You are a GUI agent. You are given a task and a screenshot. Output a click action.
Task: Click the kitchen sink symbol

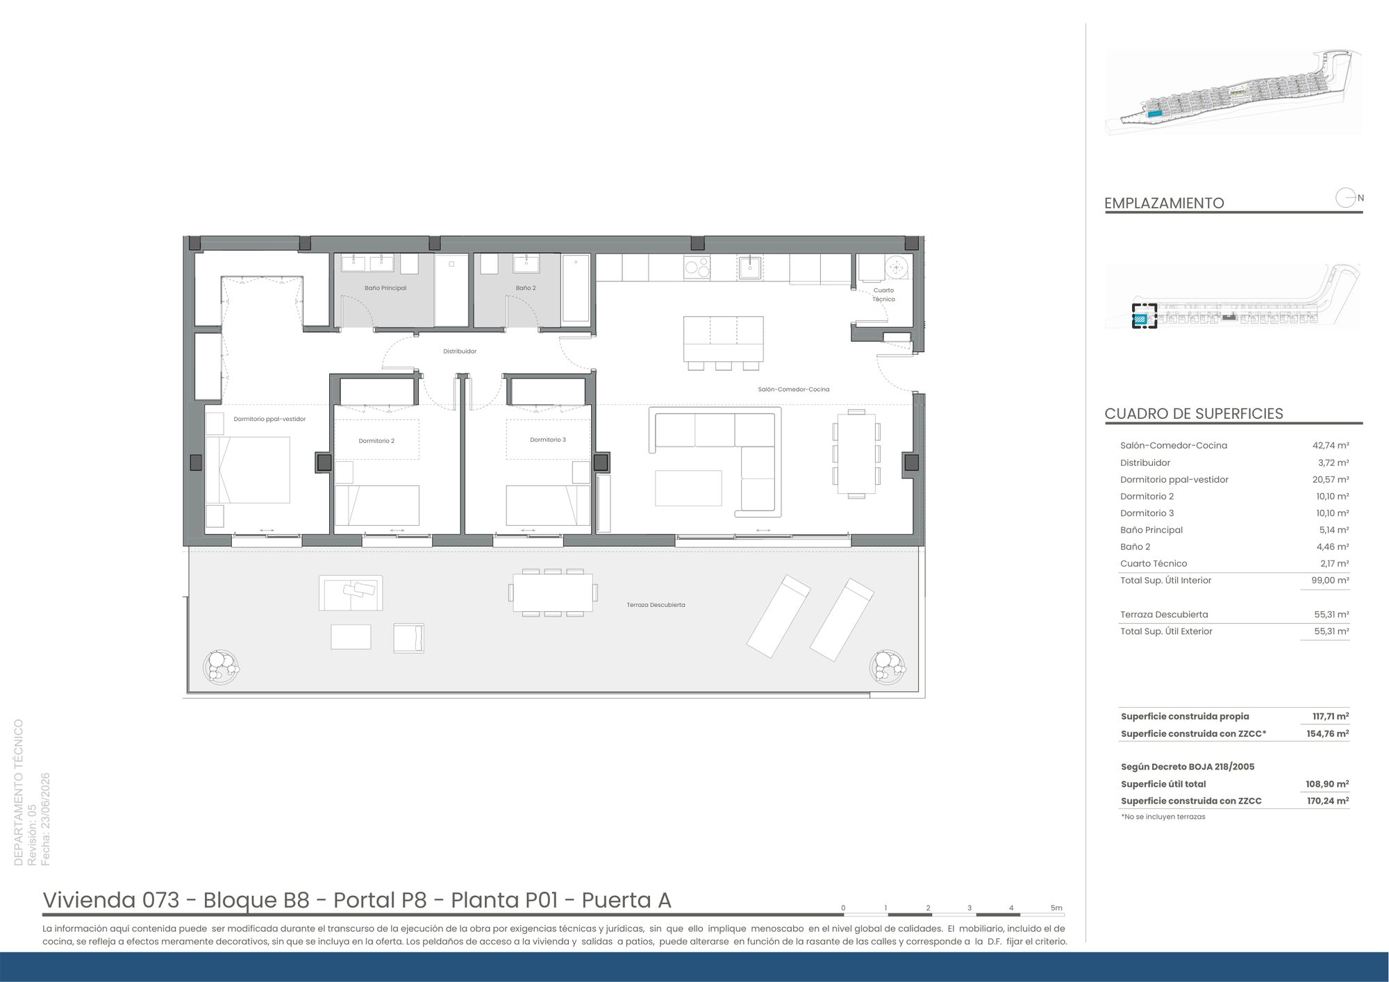[x=750, y=267]
